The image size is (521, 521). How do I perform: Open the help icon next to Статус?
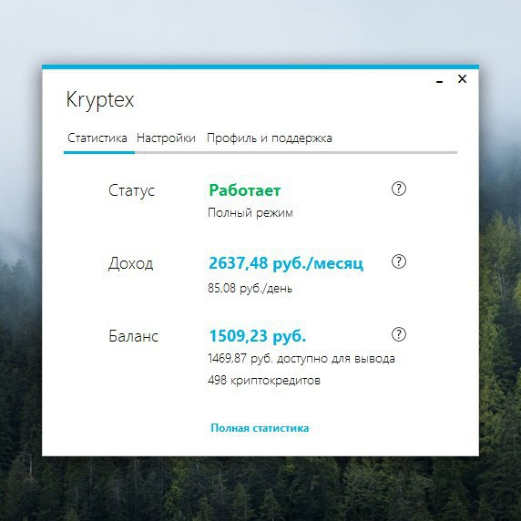398,189
